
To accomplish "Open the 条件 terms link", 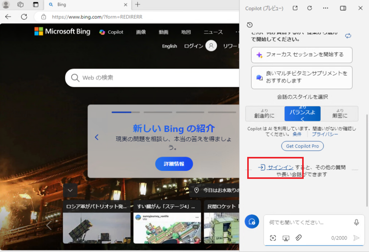I will coord(297,134).
